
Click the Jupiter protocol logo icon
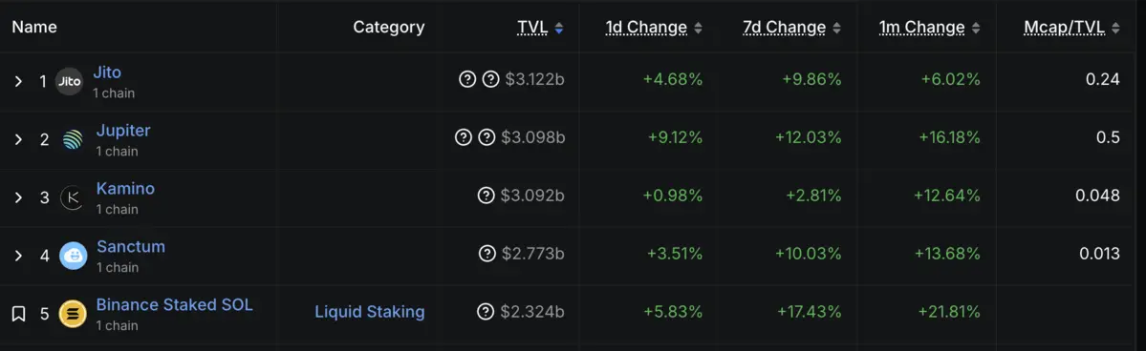pyautogui.click(x=73, y=139)
